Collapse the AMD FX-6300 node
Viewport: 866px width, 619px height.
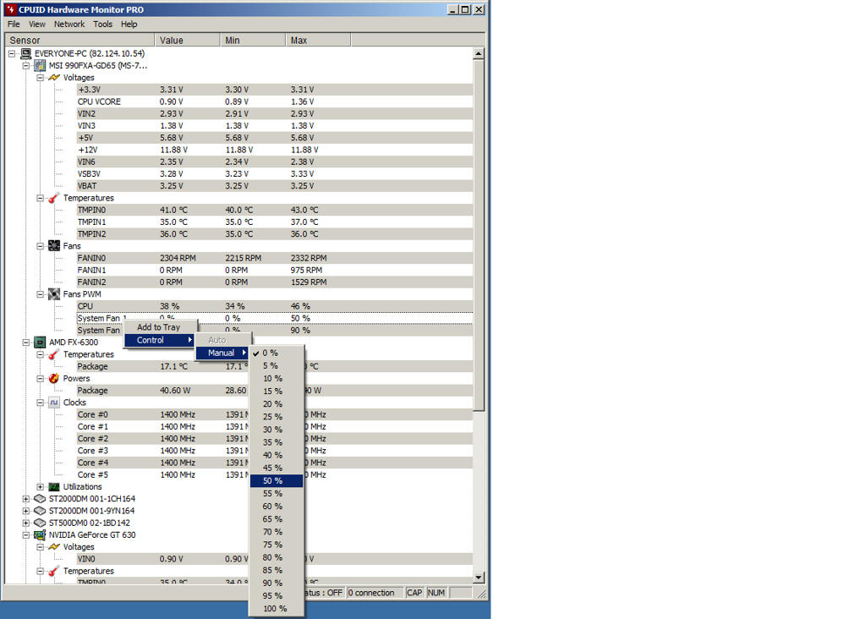[26, 342]
